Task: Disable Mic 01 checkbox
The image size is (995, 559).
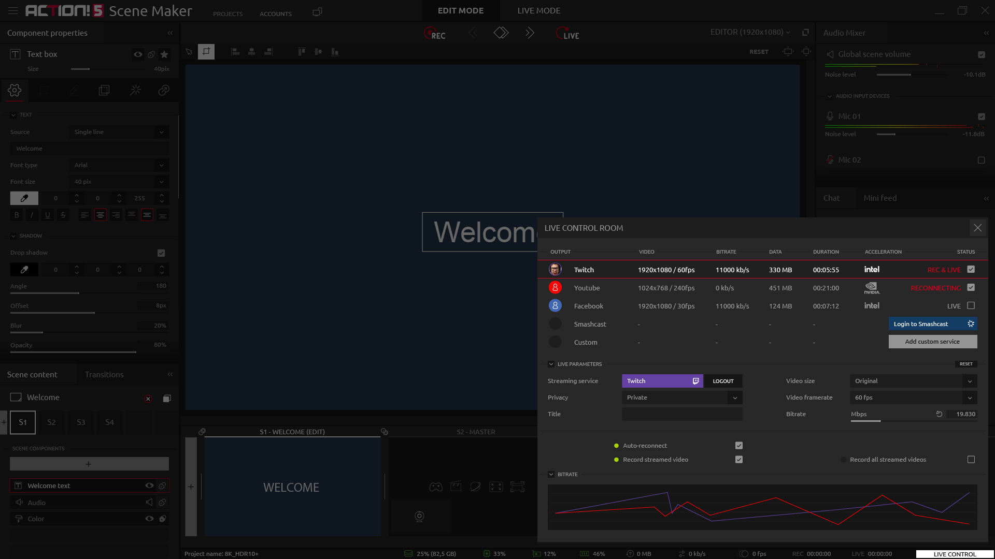Action: [x=982, y=116]
